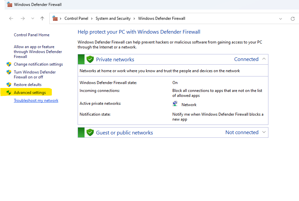Viewport: 299px width, 201px height.
Task: Open Turn Windows Defender Firewall on or off
Action: click(35, 74)
